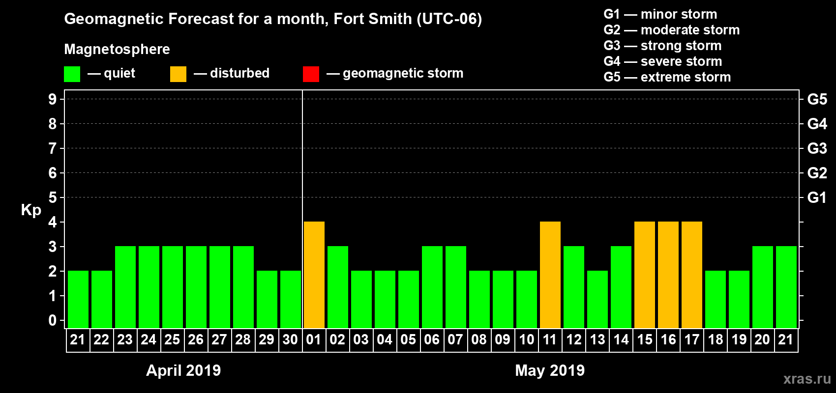Image resolution: width=836 pixels, height=393 pixels.
Task: Select the green bar for April 21
Action: 78,300
